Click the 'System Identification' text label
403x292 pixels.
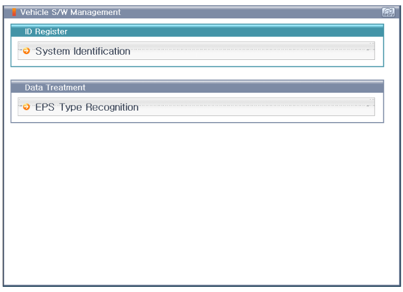pyautogui.click(x=83, y=51)
